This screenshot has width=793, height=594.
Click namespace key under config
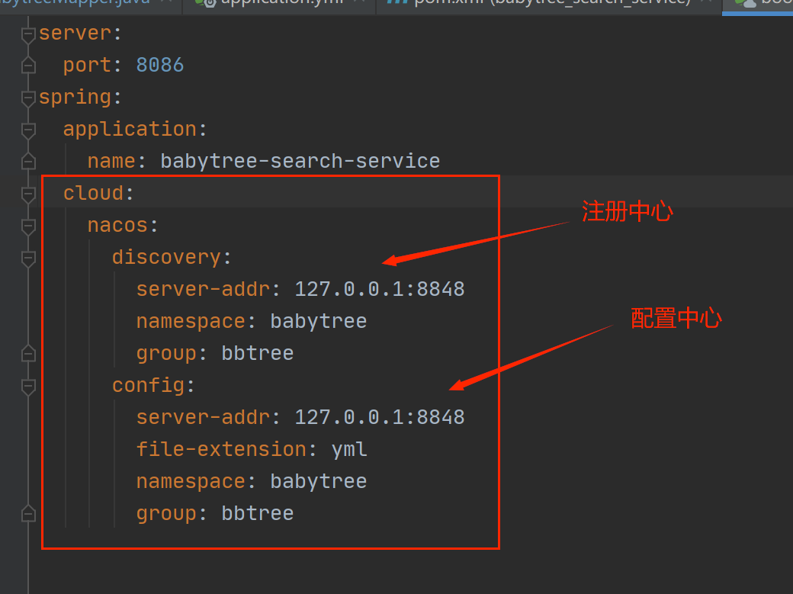click(x=191, y=482)
